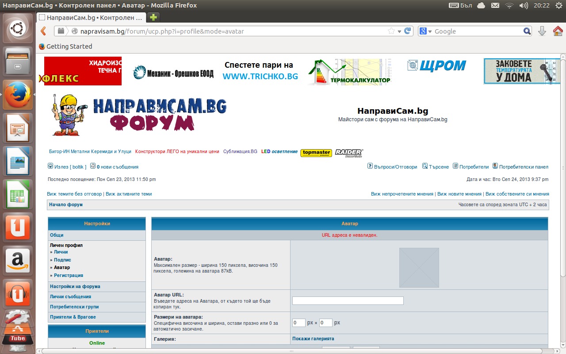566x354 pixels.
Task: Click the Покажи галерията link
Action: (x=313, y=339)
